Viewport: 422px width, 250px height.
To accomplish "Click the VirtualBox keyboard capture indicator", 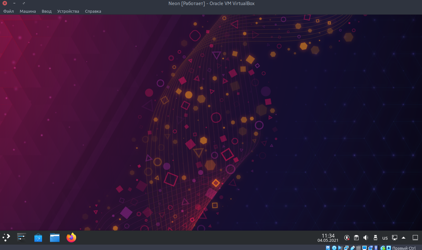I will 389,248.
